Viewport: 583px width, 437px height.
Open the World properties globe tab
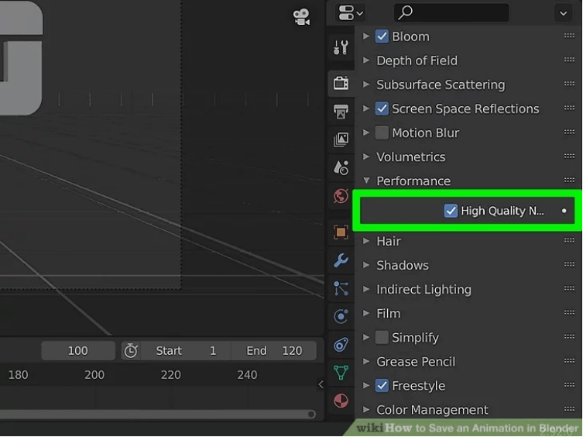click(341, 196)
